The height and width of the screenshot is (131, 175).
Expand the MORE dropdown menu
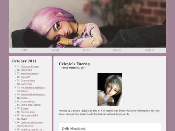click(149, 50)
